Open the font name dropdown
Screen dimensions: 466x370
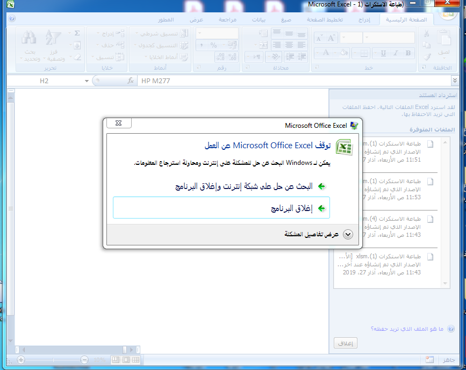click(x=367, y=38)
